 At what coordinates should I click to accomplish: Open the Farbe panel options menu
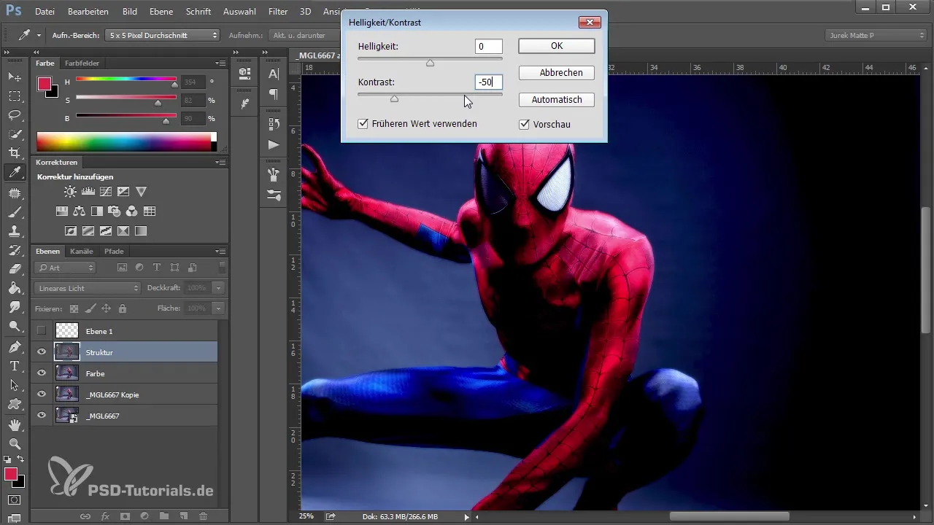click(x=220, y=63)
